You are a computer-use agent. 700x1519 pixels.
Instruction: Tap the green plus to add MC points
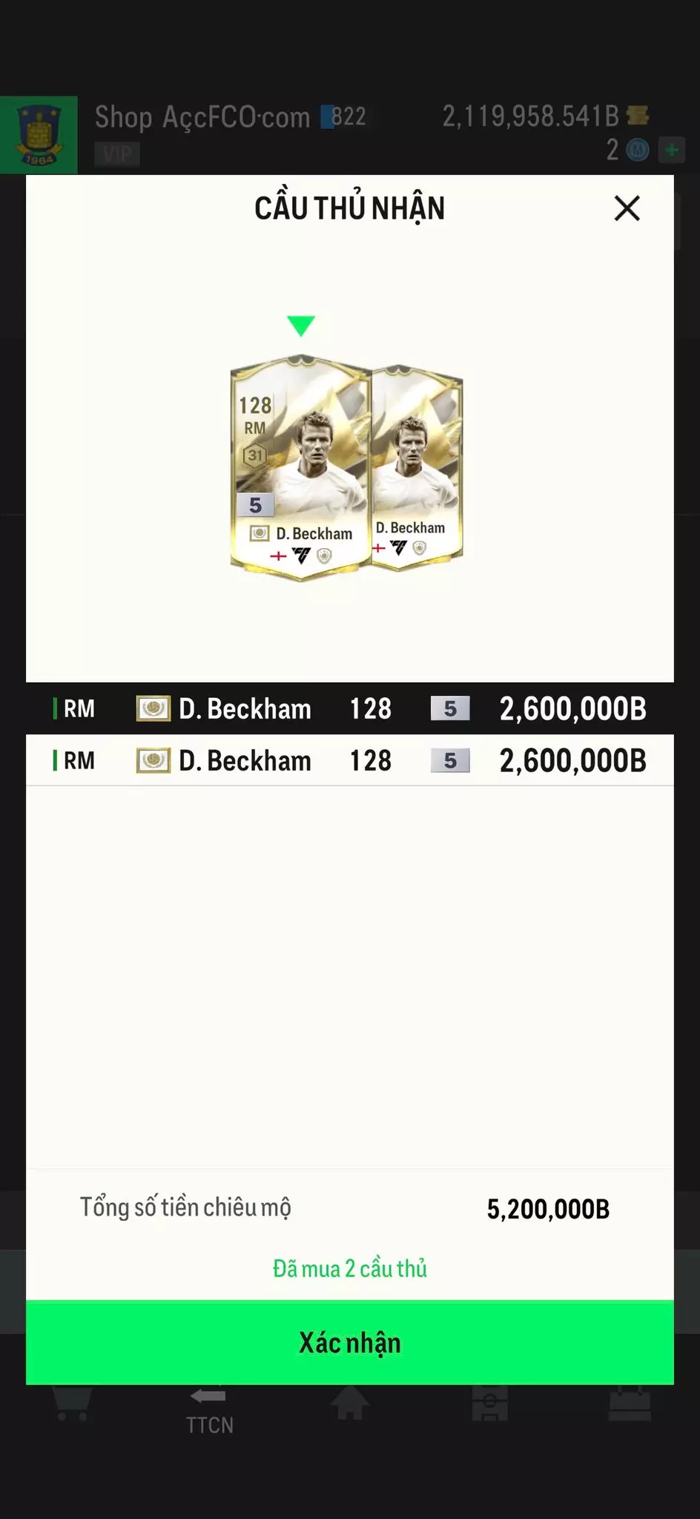672,151
